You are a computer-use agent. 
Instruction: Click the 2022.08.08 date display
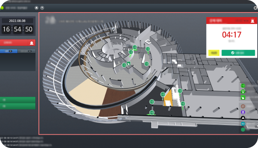[17, 21]
